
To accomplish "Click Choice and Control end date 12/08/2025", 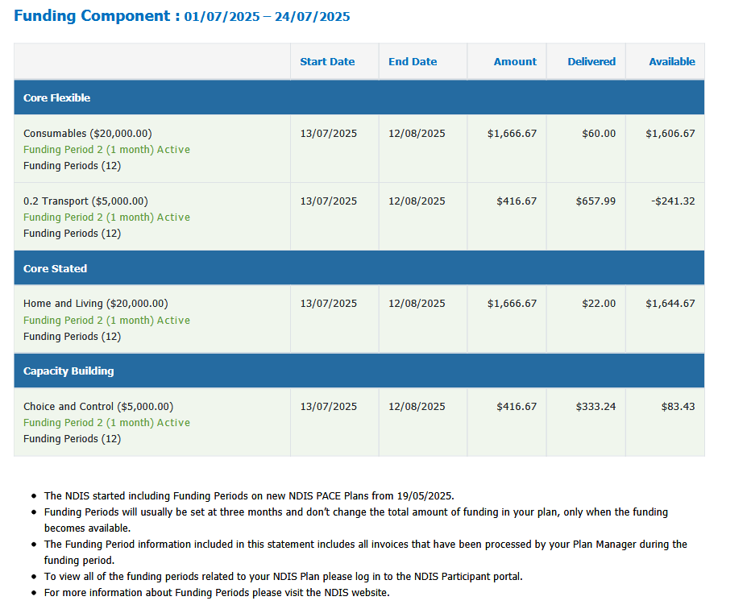I will click(417, 406).
